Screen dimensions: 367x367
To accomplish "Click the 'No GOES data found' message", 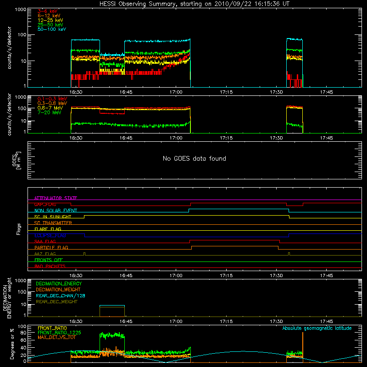I will 194,158.
